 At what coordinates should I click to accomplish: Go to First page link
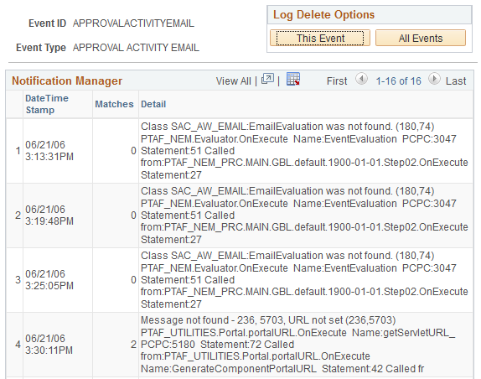tap(337, 81)
